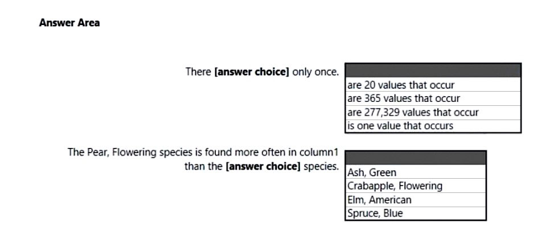Click the 'only once.' text
Image resolution: width=558 pixels, height=251 pixels.
[x=315, y=72]
